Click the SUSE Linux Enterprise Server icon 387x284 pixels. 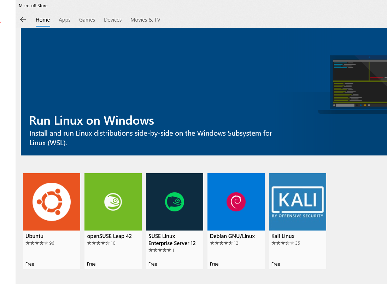pos(175,202)
